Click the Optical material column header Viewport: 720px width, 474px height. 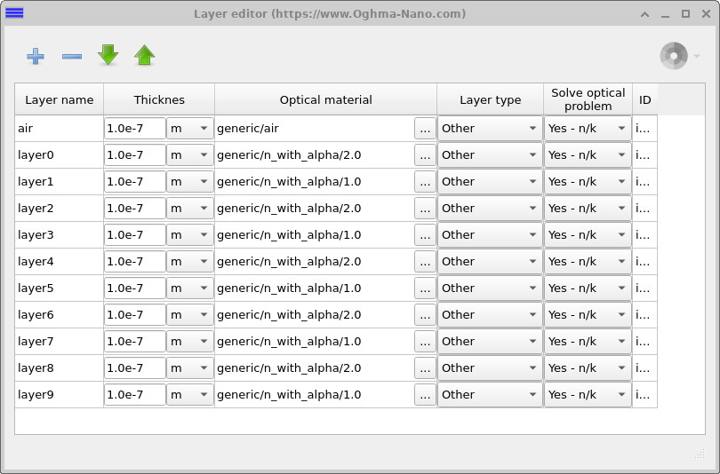(325, 99)
